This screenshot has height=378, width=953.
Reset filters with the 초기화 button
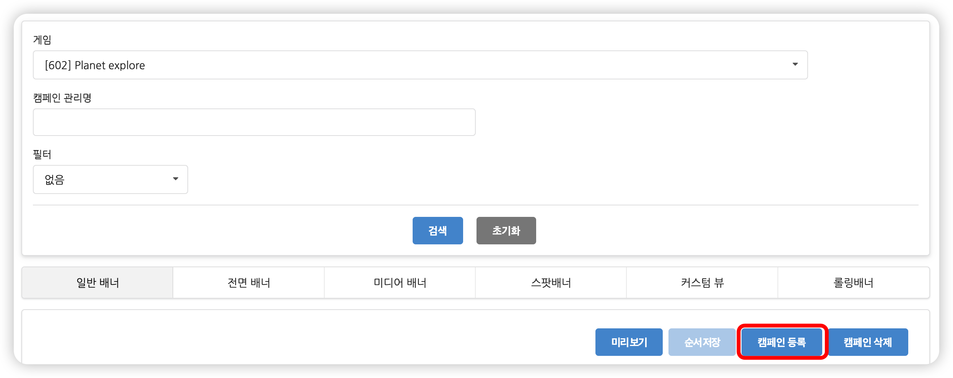506,231
